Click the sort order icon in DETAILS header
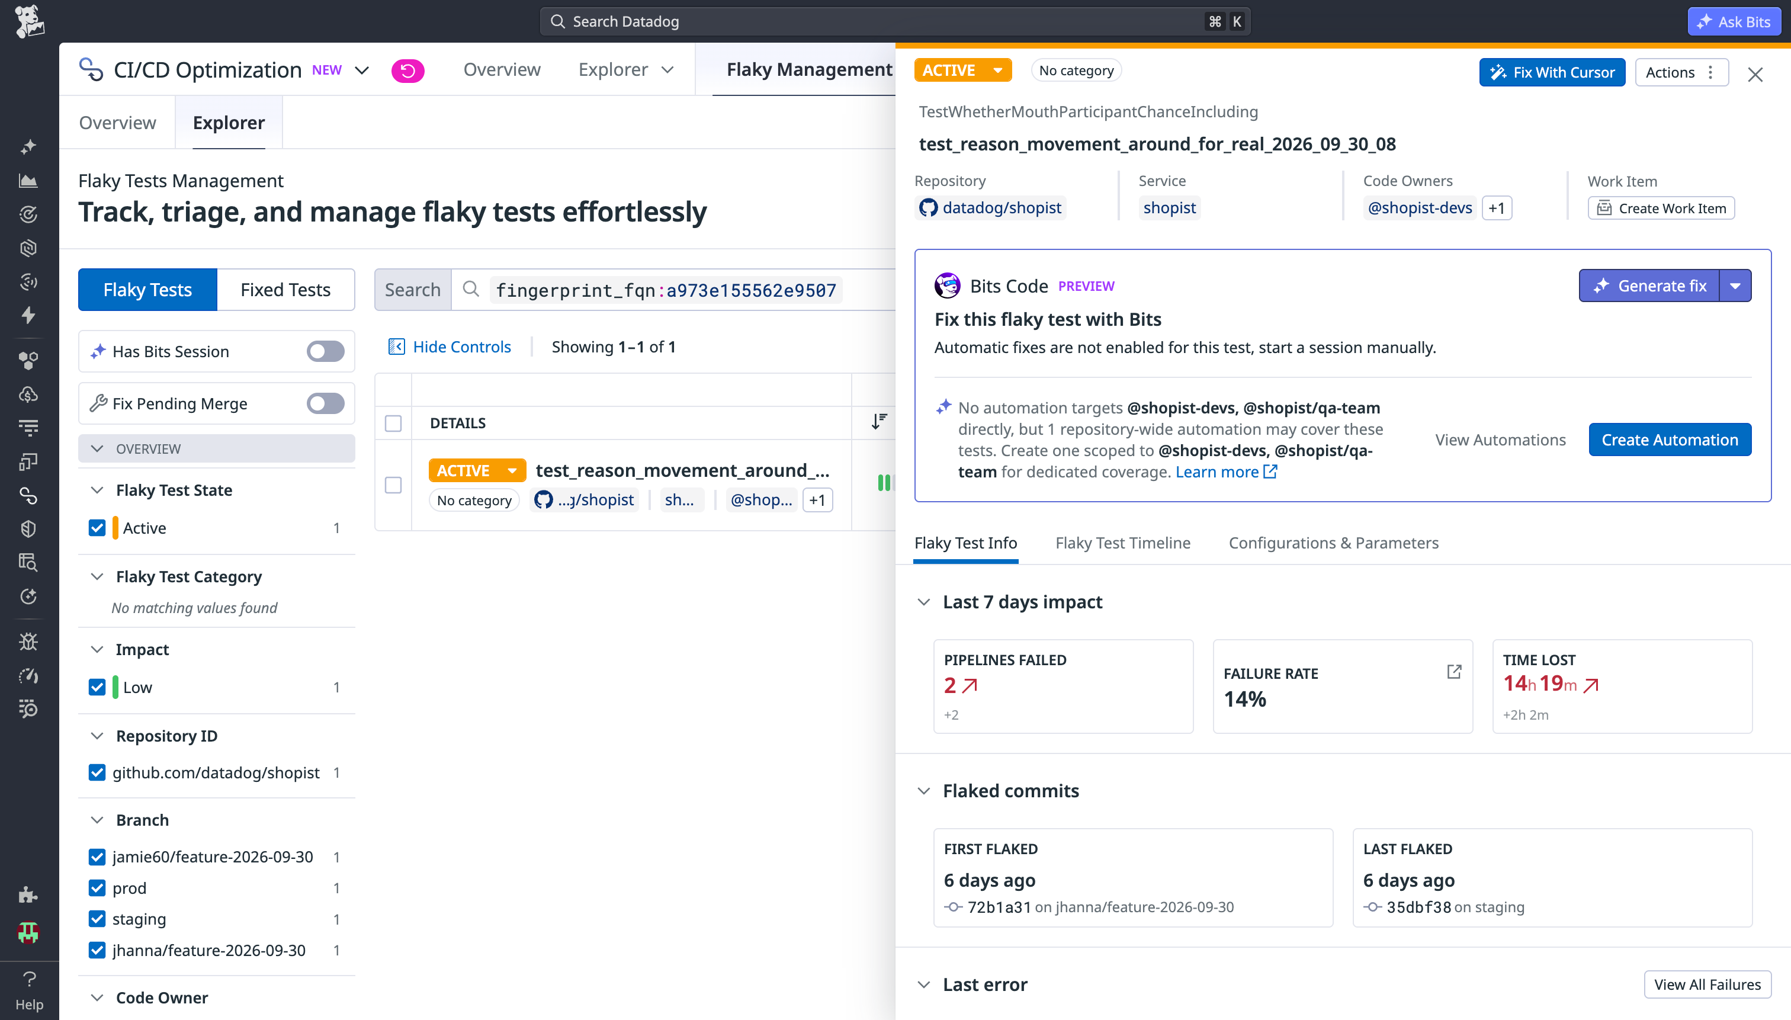 coord(879,422)
